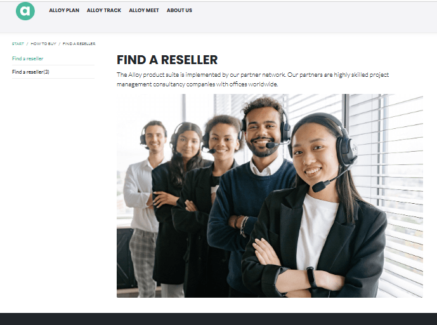This screenshot has width=437, height=325.
Task: Click the smiling man in navy sweater
Action: [255, 184]
